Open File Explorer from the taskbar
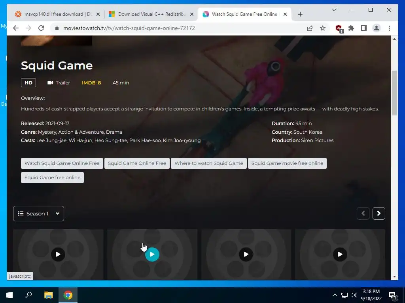The image size is (405, 303). pos(48,295)
